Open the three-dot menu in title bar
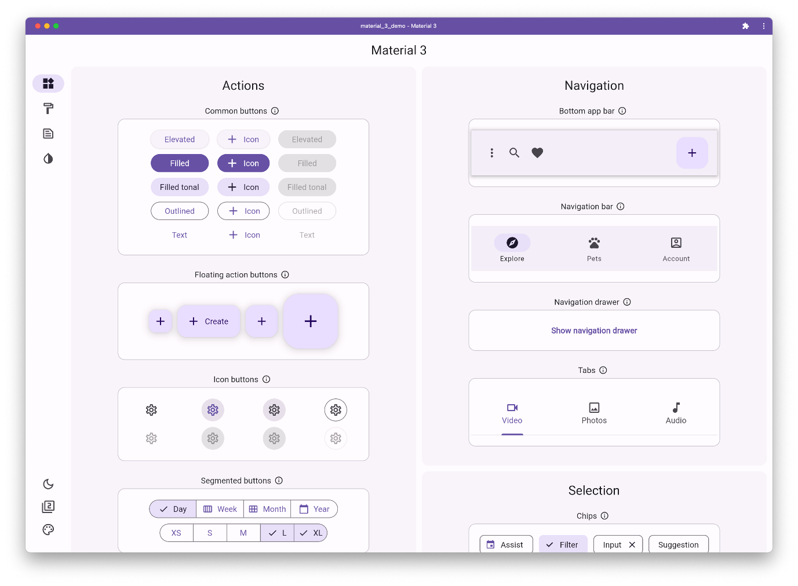 coord(764,26)
